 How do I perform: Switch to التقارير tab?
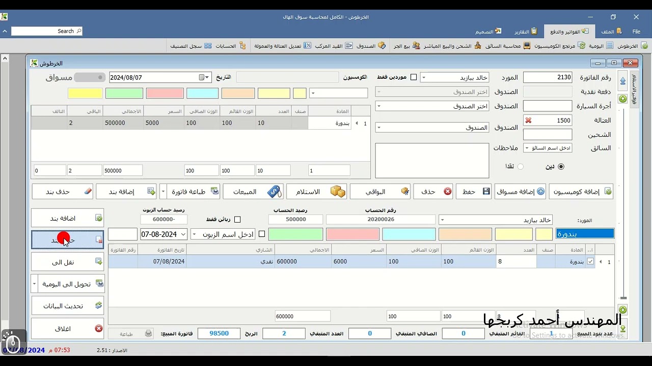point(525,32)
